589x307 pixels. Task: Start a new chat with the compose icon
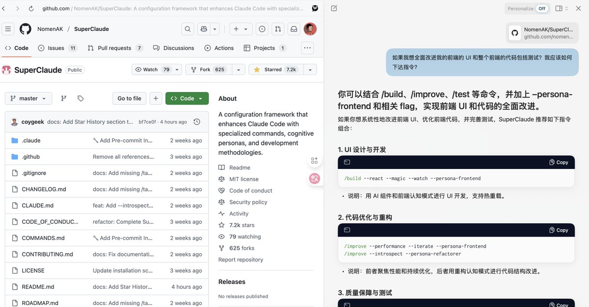tap(334, 8)
